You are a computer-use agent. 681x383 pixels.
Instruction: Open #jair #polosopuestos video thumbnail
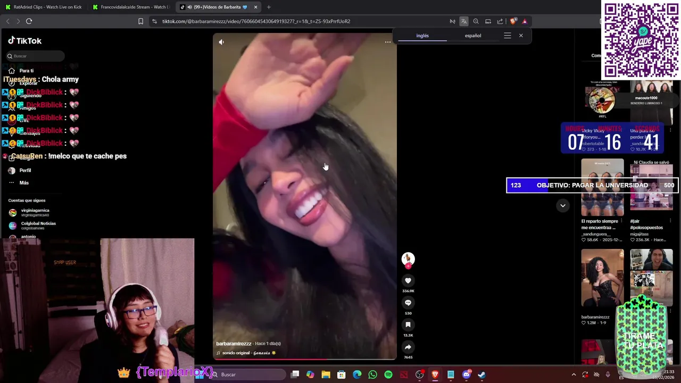(651, 187)
